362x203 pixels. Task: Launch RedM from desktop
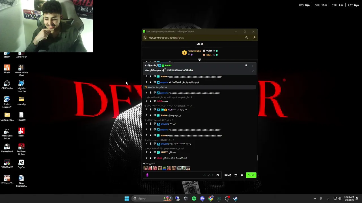point(21,132)
